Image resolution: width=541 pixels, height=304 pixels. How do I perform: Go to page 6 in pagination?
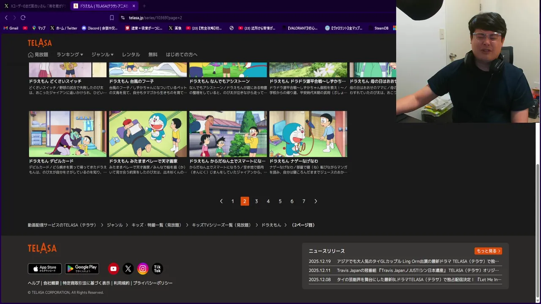292,201
